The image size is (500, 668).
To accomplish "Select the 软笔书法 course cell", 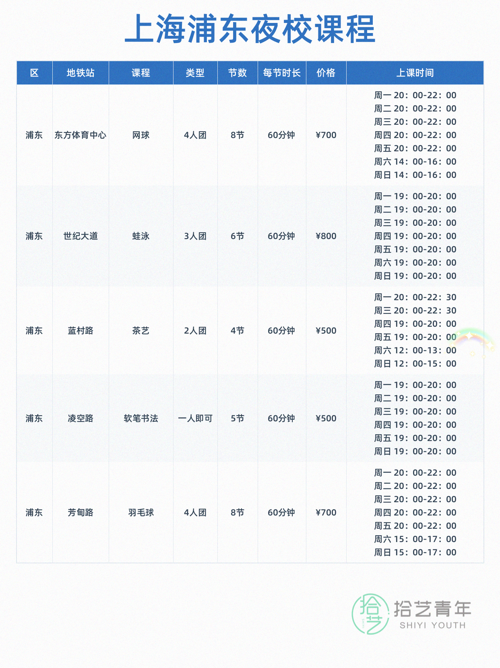I will 141,419.
